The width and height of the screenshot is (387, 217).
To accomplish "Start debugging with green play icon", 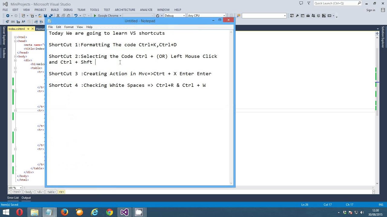I will point(95,16).
